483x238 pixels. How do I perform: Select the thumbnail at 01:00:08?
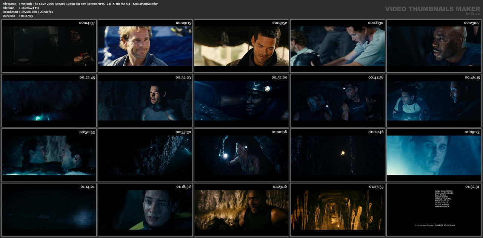click(241, 155)
